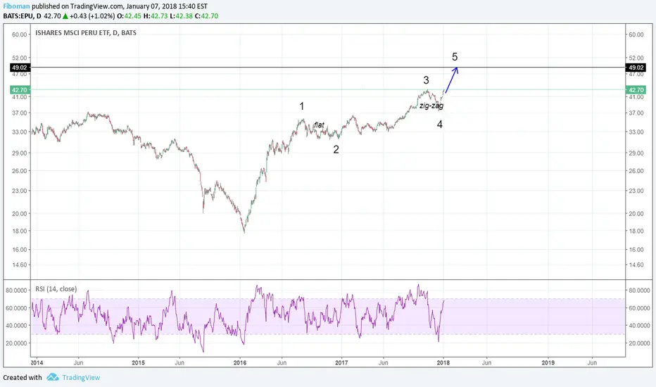This screenshot has height=387, width=656.
Task: Click the O:42.45 open value
Action: coord(129,16)
